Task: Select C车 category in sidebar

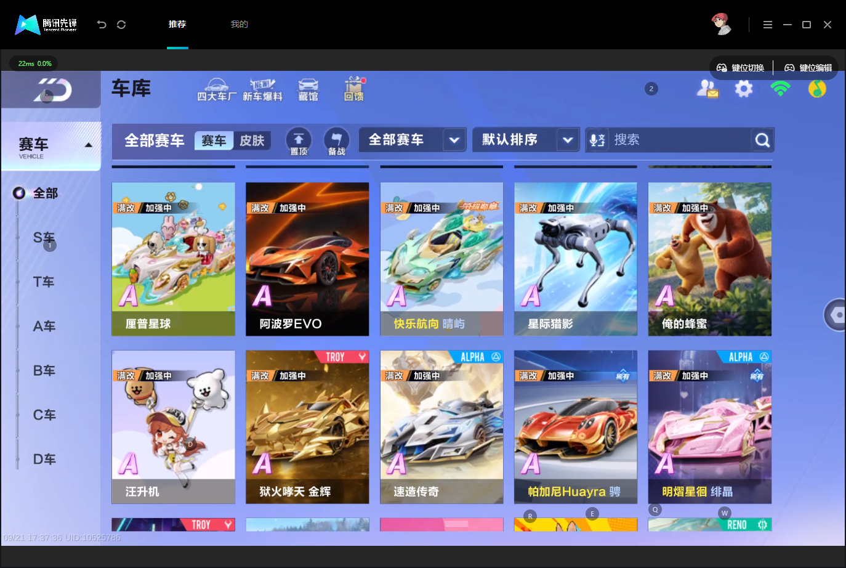Action: pyautogui.click(x=44, y=415)
